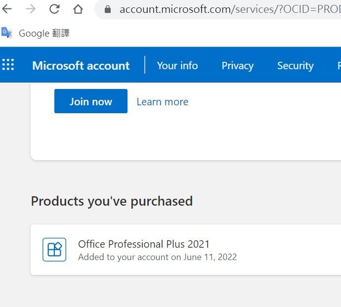
Task: Open the Google 翻譯 bookmark label
Action: pos(44,33)
